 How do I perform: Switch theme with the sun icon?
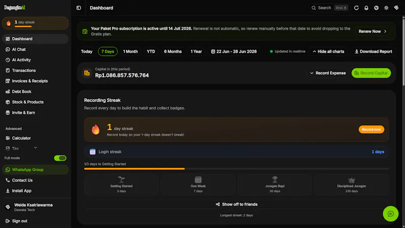386,8
